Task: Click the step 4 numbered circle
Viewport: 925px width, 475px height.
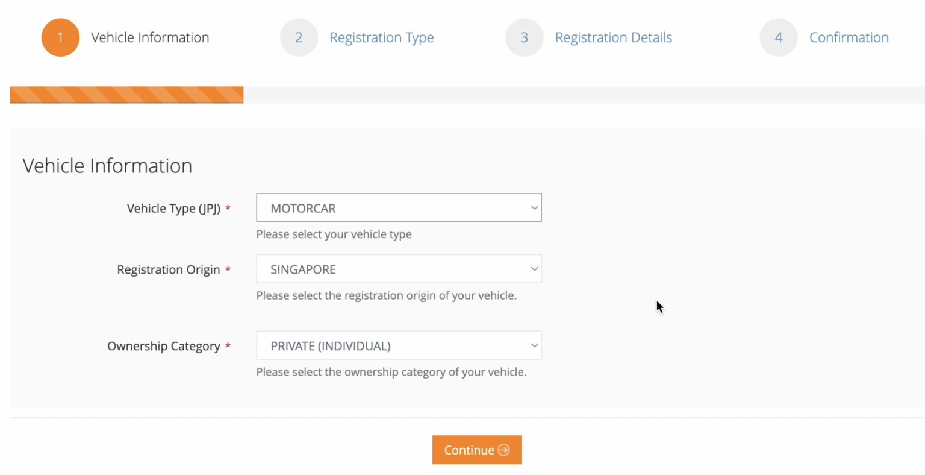Action: (778, 37)
